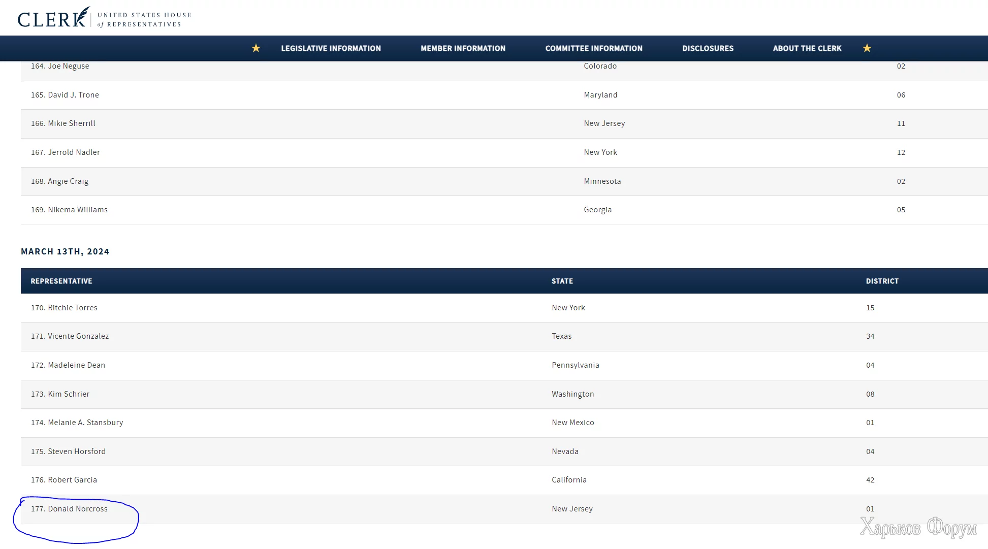
Task: Open the Legislative Information menu
Action: pyautogui.click(x=331, y=48)
